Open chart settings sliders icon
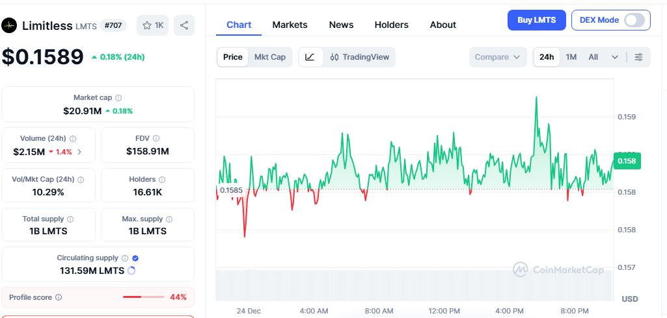667x318 pixels. pos(638,57)
